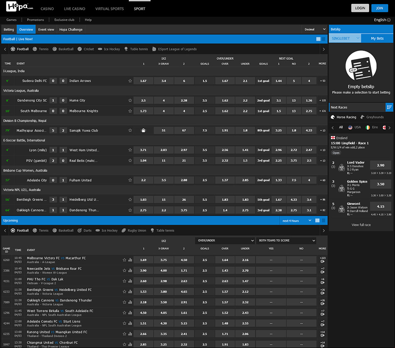Screen dimensions: 395x348
Task: Star the South Melbourne vs Melbourne Knights match
Action: [130, 111]
